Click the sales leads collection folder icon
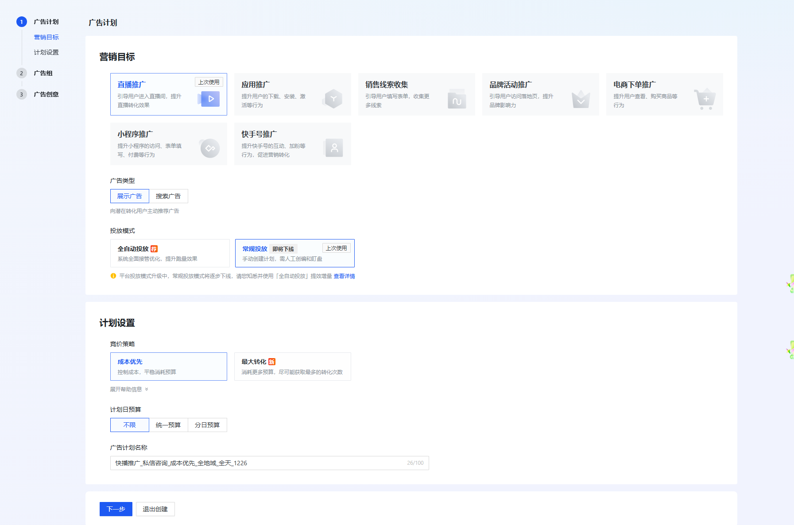Viewport: 794px width, 525px height. [x=457, y=99]
